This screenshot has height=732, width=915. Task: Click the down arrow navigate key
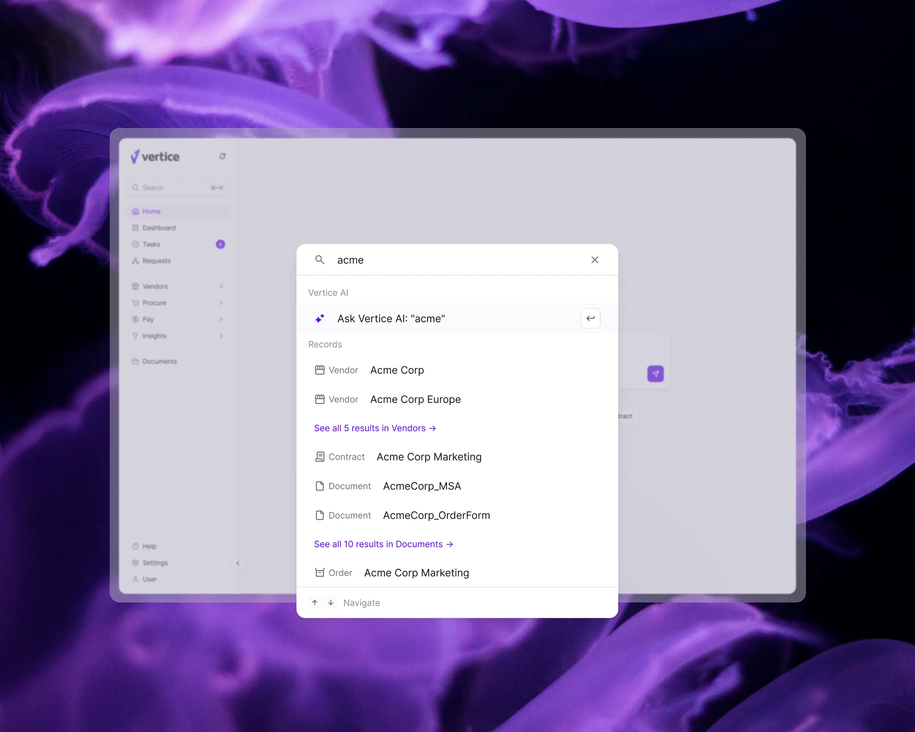point(330,602)
